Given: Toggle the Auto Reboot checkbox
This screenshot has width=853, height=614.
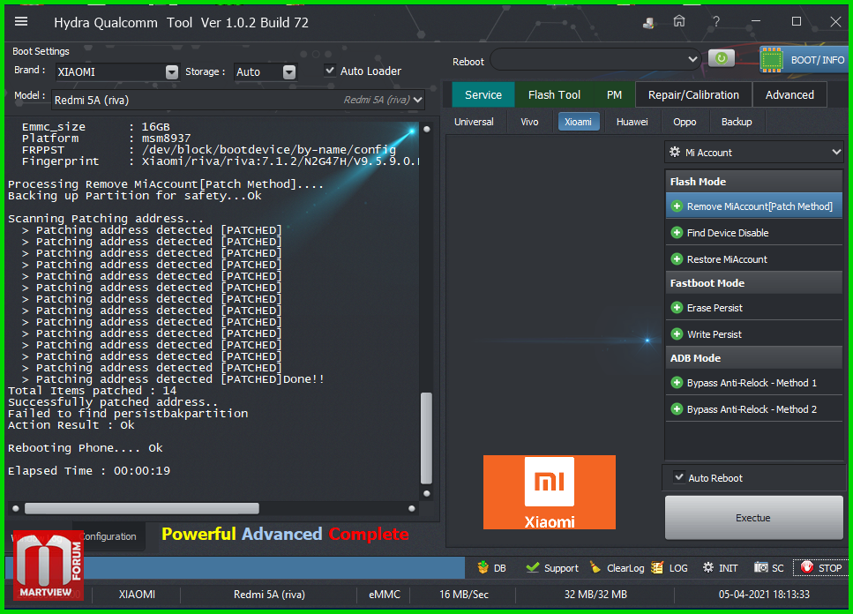Looking at the screenshot, I should pos(679,477).
